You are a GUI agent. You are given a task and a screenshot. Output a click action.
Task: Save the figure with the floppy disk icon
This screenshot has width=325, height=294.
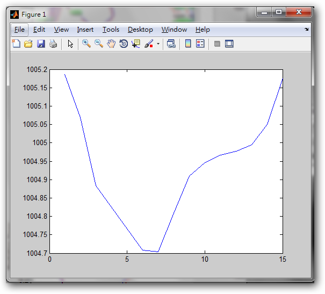click(41, 44)
